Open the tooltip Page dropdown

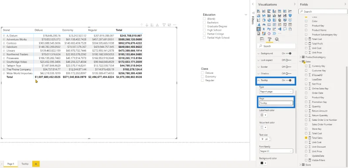(276, 103)
